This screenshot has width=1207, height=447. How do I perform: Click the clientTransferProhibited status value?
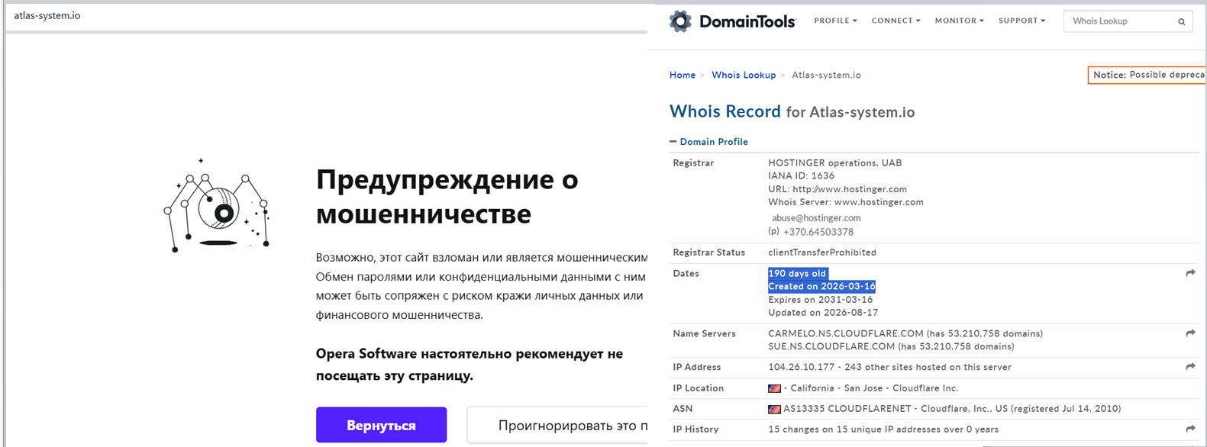(822, 252)
